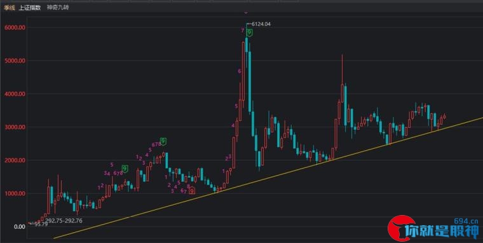Click the green 9 marker near 1700 level
The height and width of the screenshot is (243, 483).
click(x=125, y=169)
